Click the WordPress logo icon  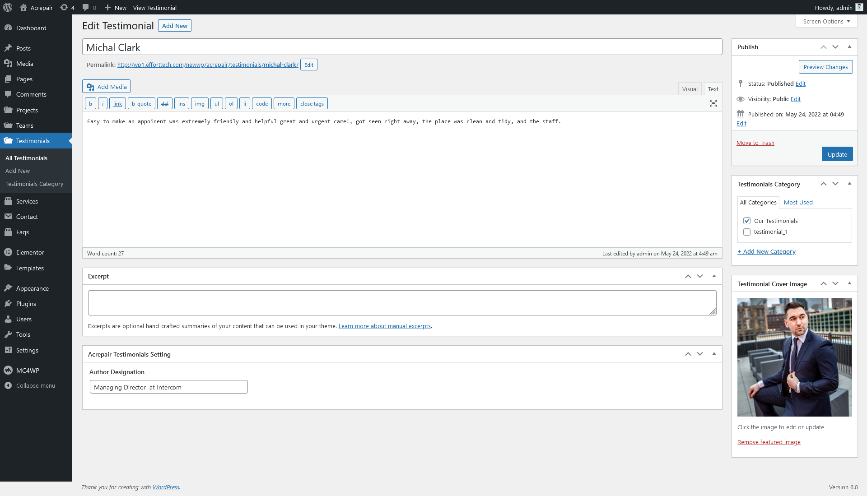point(8,7)
